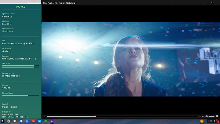Select the MMX, SSE features list
The width and height of the screenshot is (220, 124).
pos(19,59)
